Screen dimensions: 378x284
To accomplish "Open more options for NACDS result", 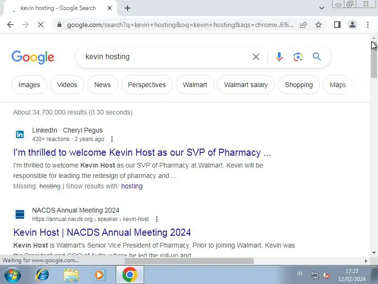I will [157, 219].
